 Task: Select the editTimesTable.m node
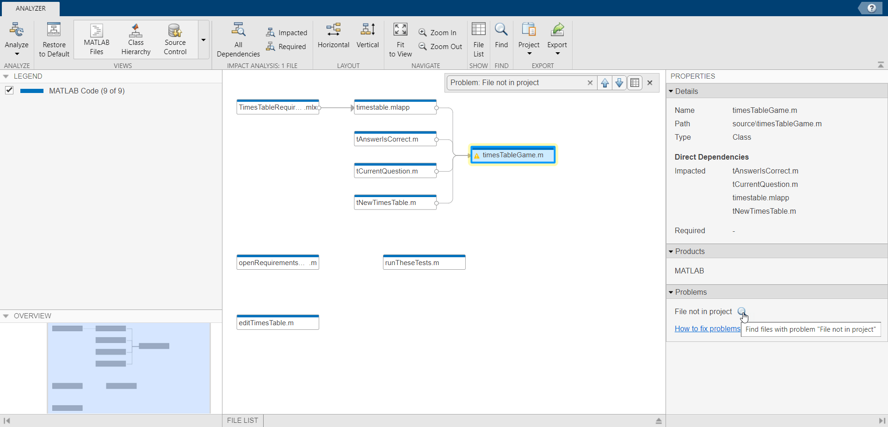277,323
